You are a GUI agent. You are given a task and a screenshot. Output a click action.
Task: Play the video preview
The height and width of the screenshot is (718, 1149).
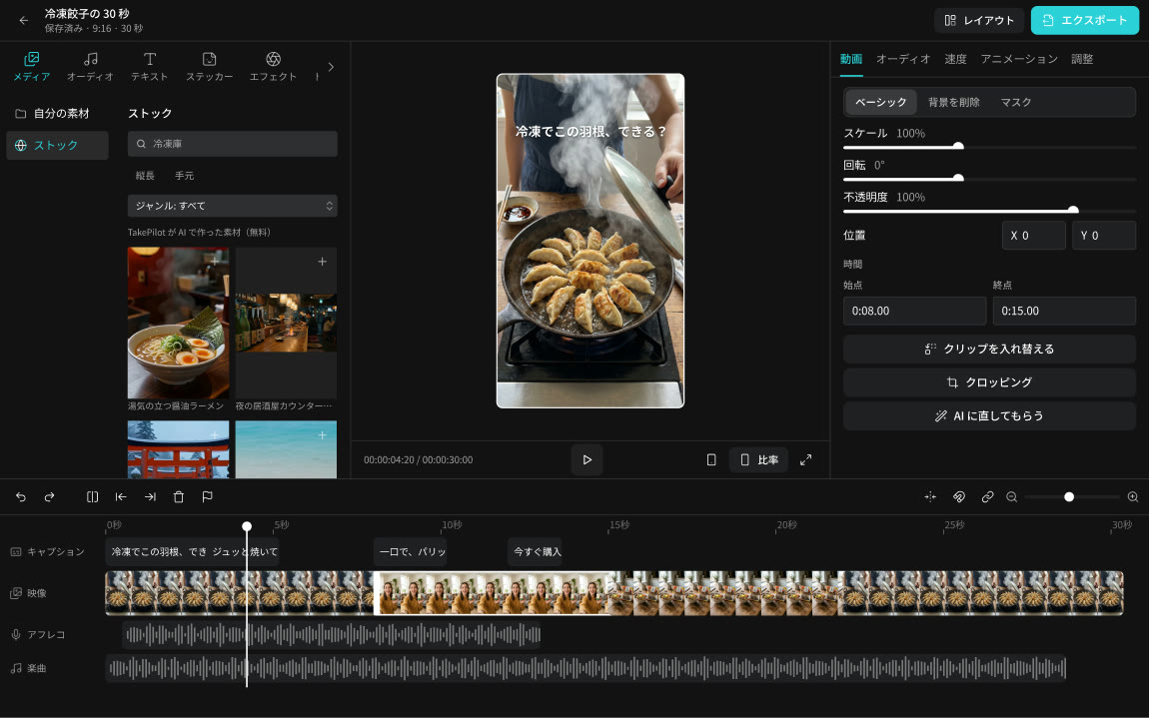[586, 460]
